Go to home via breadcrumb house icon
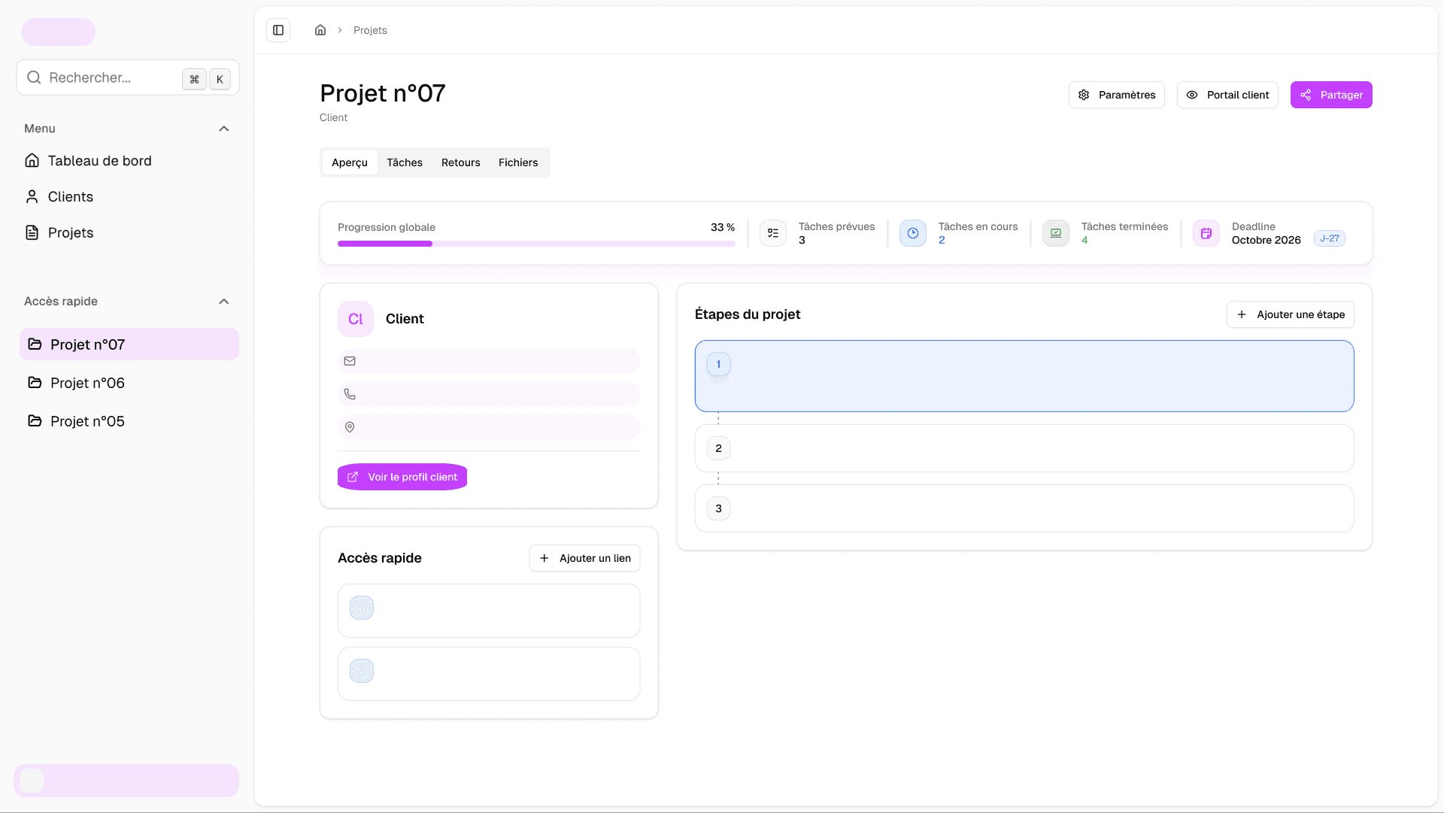This screenshot has width=1444, height=813. (x=320, y=30)
